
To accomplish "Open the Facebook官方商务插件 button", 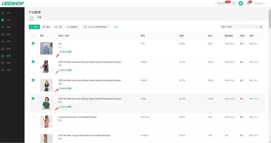I will [x=96, y=27].
